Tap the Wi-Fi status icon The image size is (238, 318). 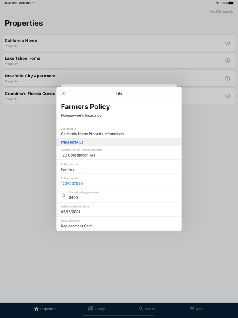tap(218, 3)
